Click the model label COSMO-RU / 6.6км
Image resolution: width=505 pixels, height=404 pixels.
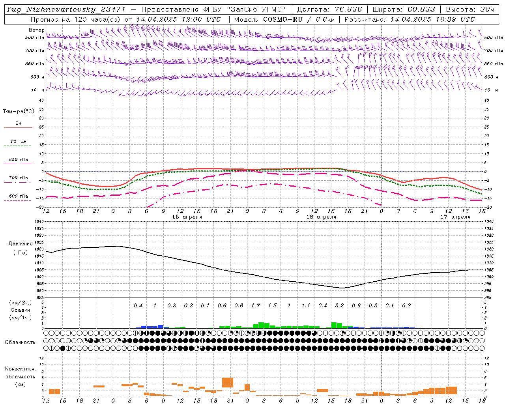(299, 19)
